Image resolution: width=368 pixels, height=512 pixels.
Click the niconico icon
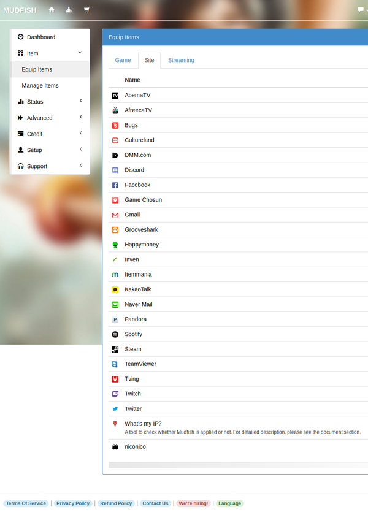115,447
